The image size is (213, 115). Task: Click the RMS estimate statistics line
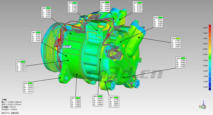coord(9,109)
